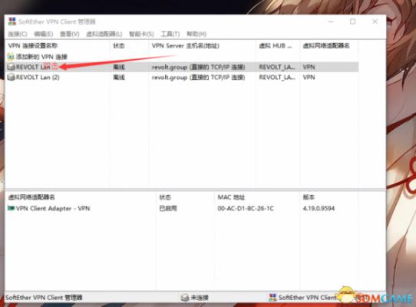Open the 查看(V) menu
416x307 pixels.
[70, 34]
